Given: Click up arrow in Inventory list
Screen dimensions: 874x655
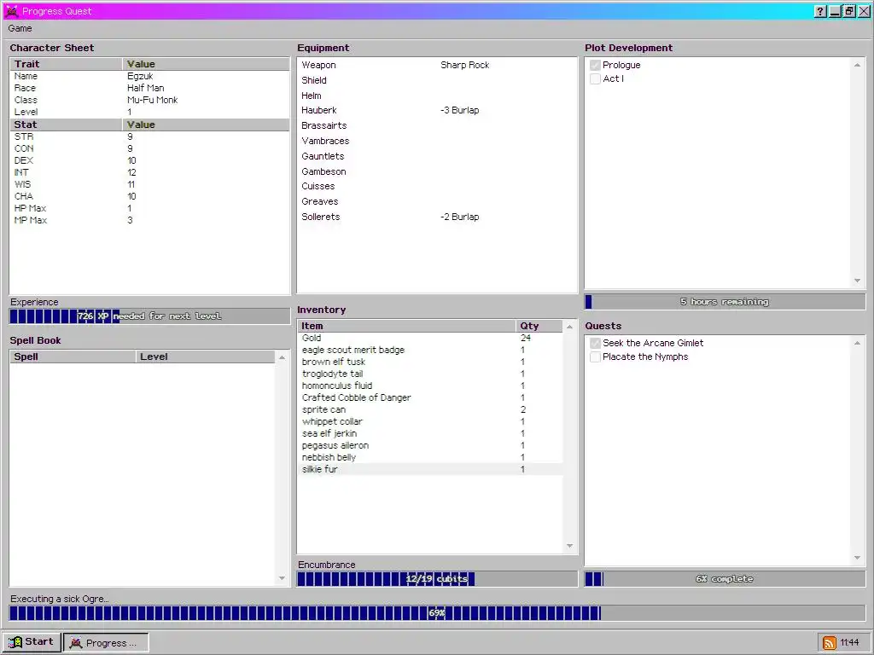Looking at the screenshot, I should click(569, 327).
